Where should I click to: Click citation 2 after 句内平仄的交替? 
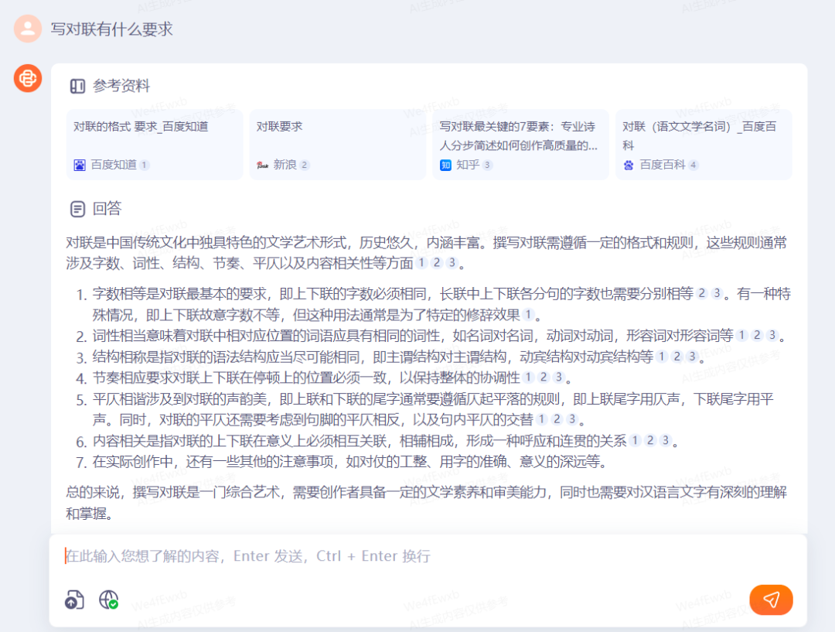tap(557, 419)
